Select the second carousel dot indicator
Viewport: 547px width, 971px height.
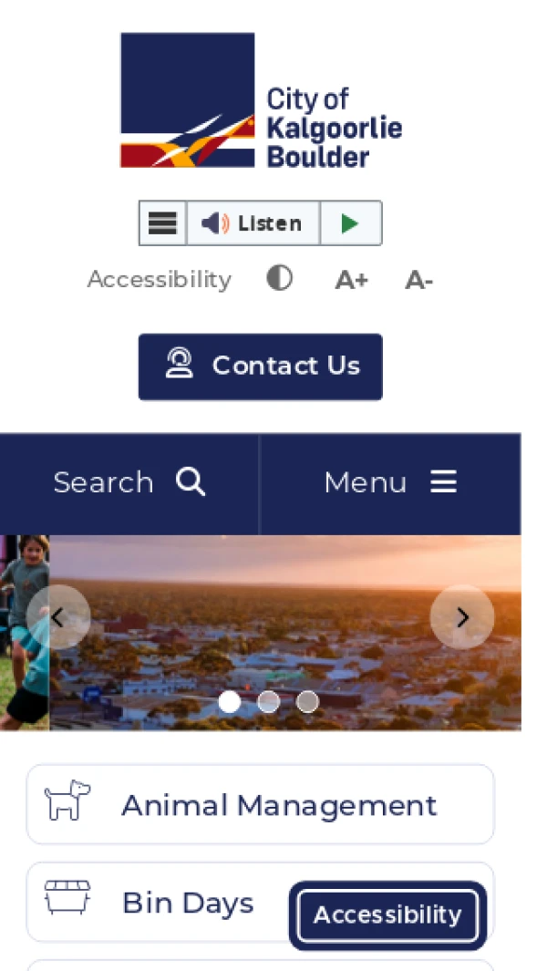268,702
